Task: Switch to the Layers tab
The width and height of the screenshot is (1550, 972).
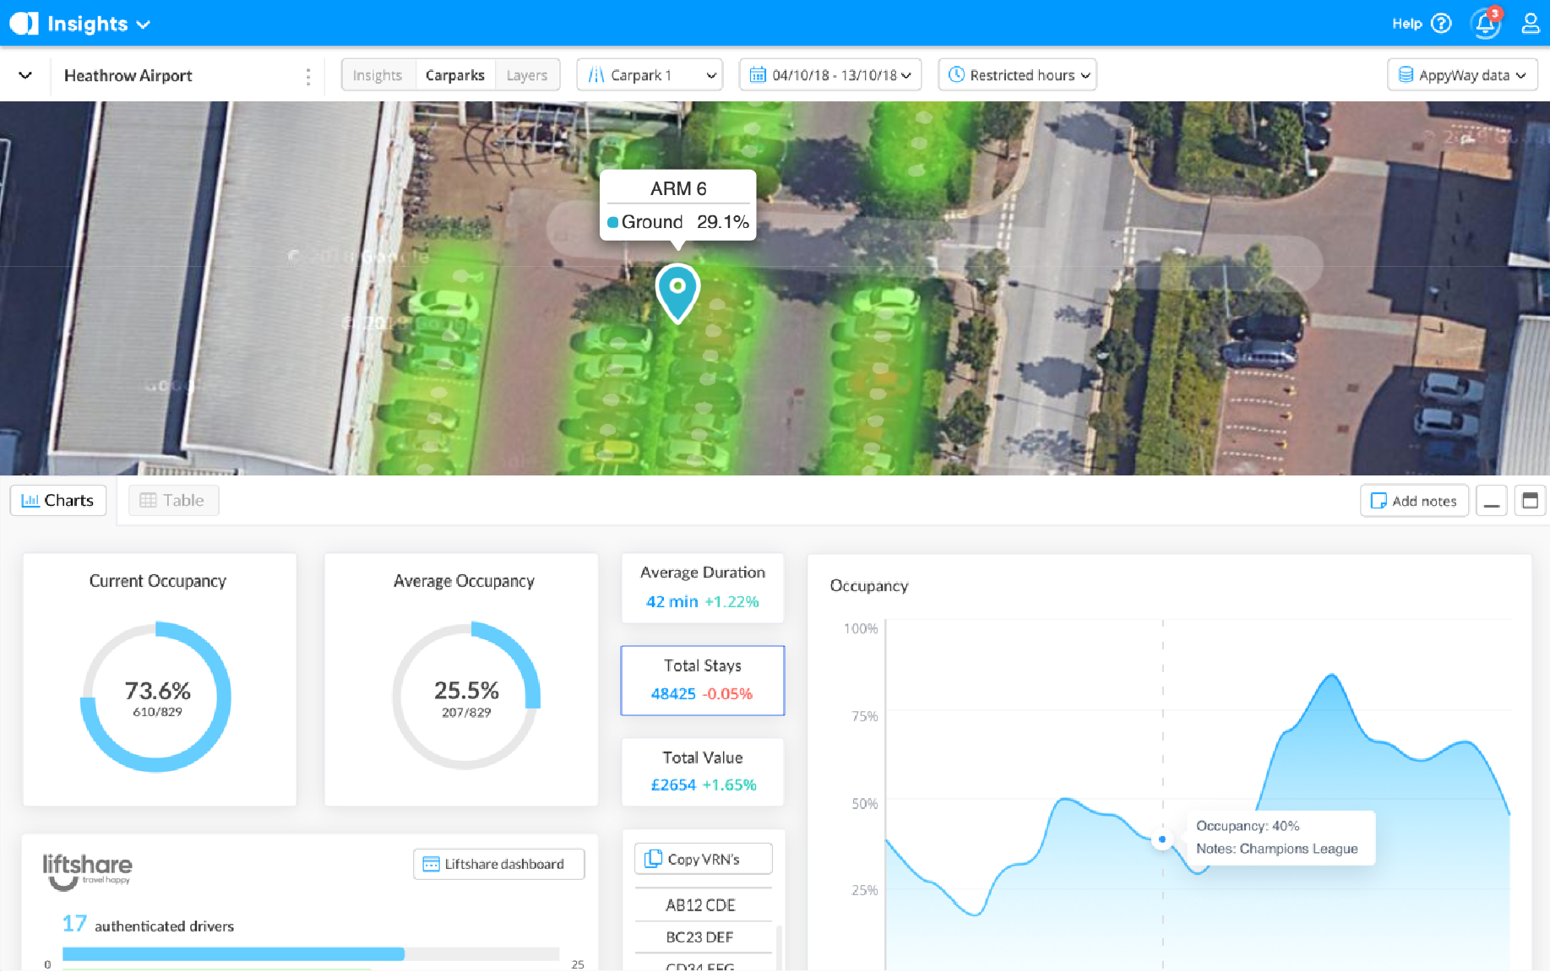Action: click(527, 75)
